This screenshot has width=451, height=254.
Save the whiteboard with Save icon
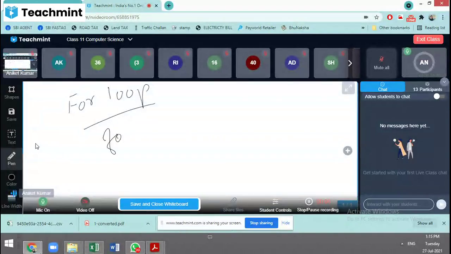pos(12,115)
